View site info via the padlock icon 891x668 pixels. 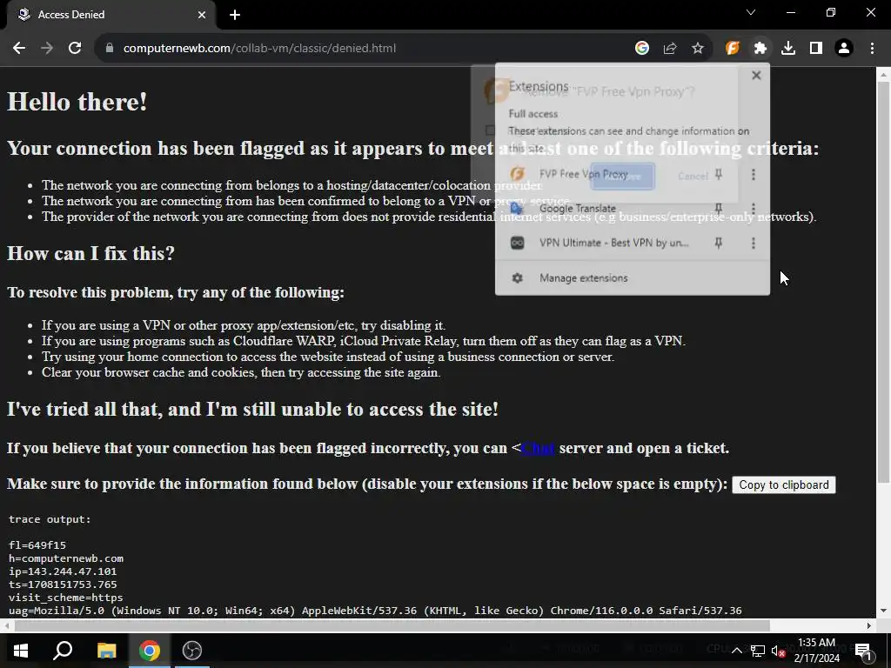click(x=110, y=49)
